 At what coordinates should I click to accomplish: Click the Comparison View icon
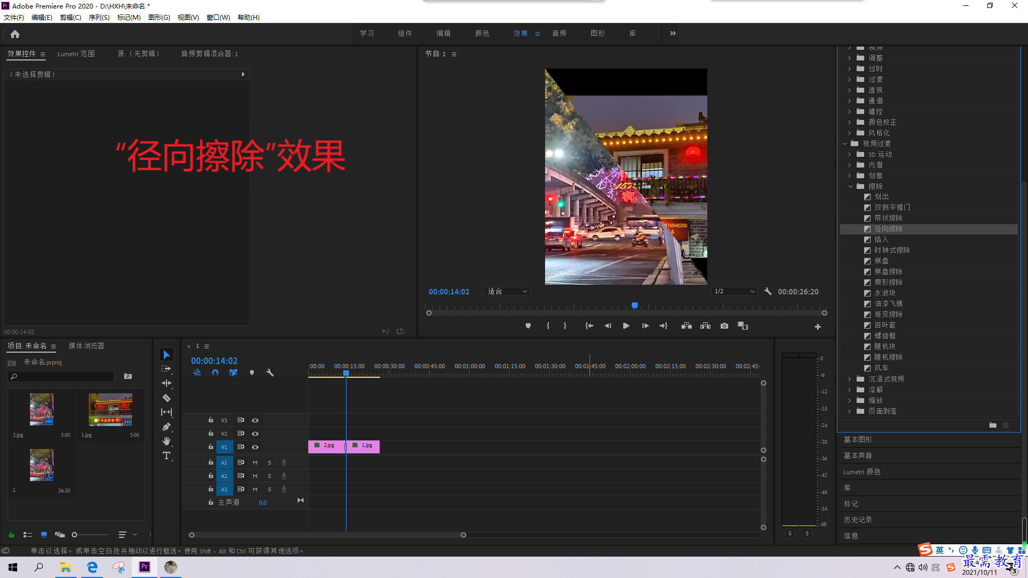coord(743,326)
